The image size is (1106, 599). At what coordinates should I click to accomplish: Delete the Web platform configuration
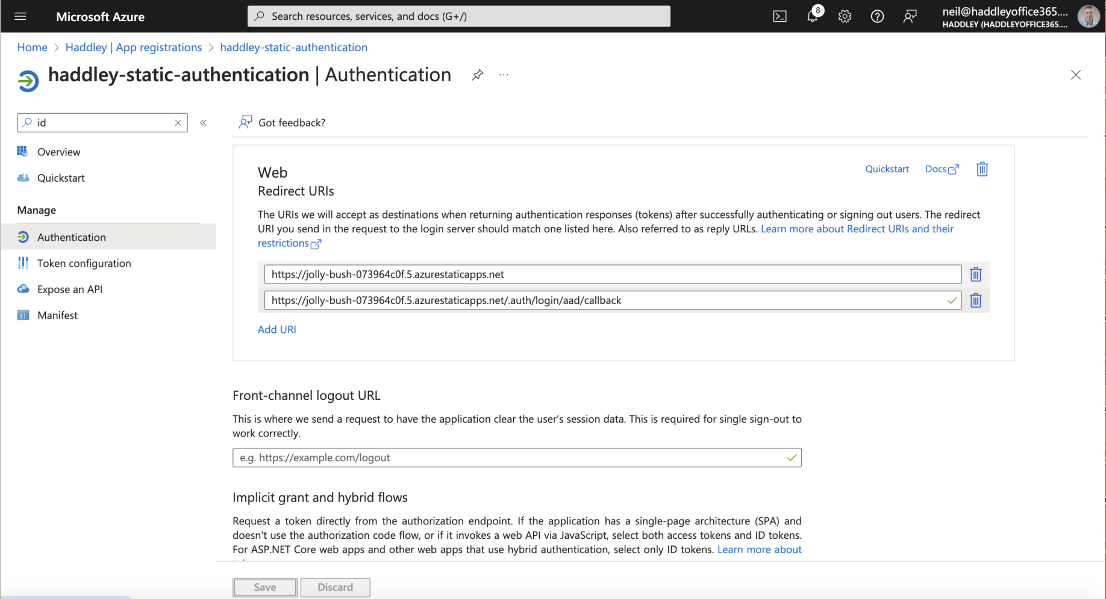coord(982,169)
